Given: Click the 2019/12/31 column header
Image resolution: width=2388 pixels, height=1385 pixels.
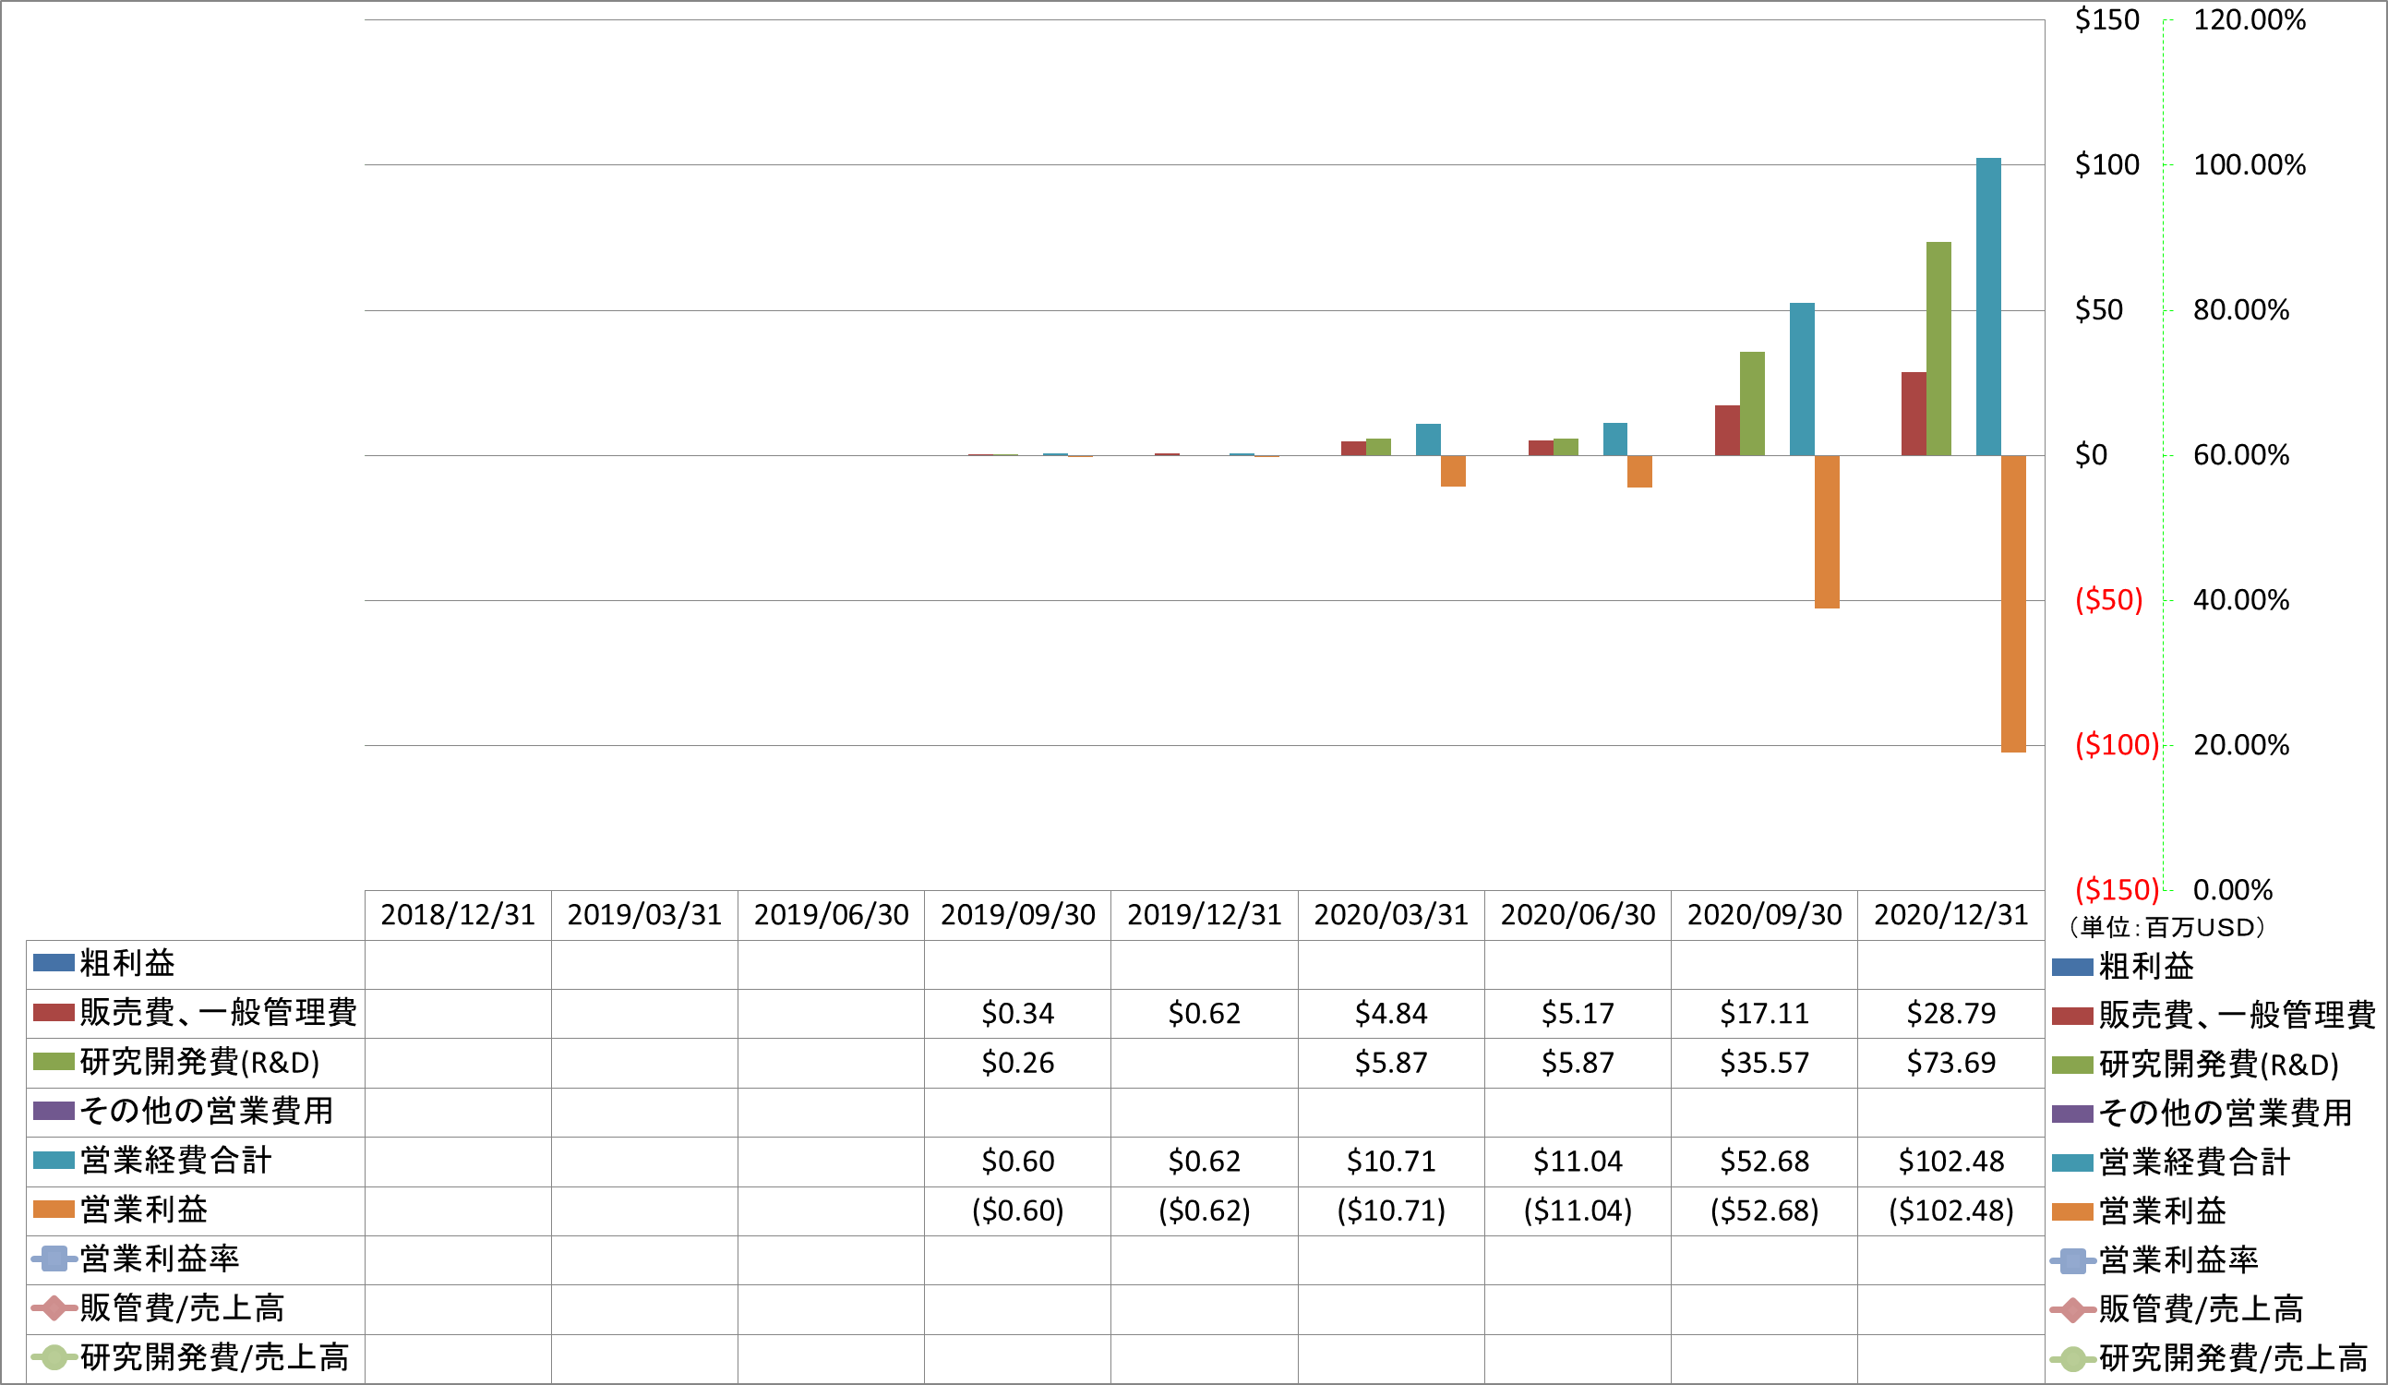Looking at the screenshot, I should click(1205, 915).
